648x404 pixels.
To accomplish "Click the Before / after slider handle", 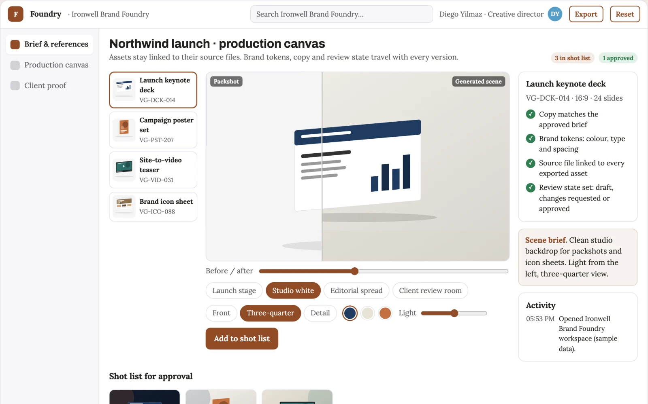I will click(355, 271).
